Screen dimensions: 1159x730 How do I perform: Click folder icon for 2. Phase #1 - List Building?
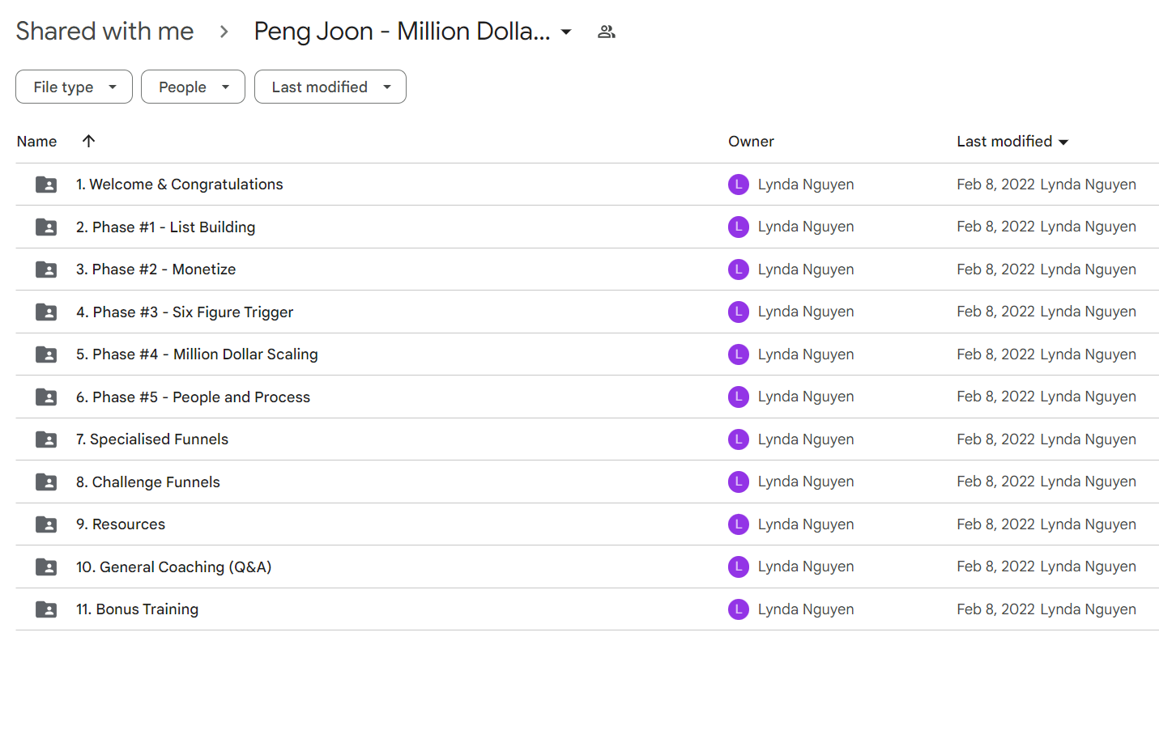coord(46,227)
